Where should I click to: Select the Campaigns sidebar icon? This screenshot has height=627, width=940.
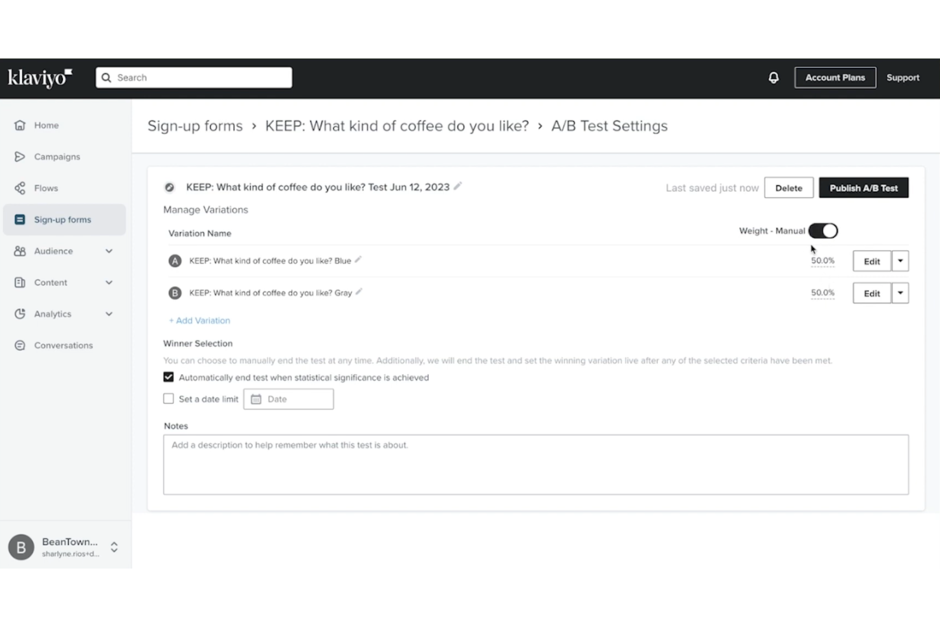20,156
